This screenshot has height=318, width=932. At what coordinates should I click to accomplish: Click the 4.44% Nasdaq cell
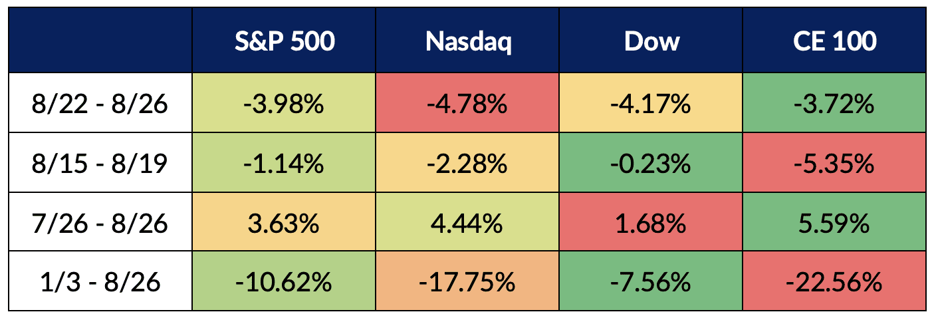click(x=467, y=222)
